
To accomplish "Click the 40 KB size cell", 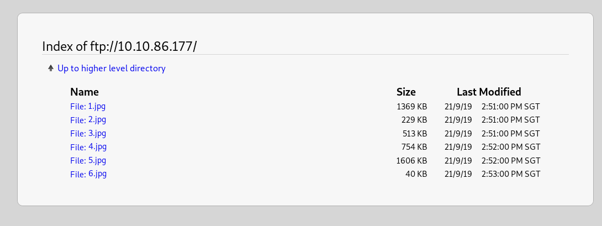I will [416, 174].
